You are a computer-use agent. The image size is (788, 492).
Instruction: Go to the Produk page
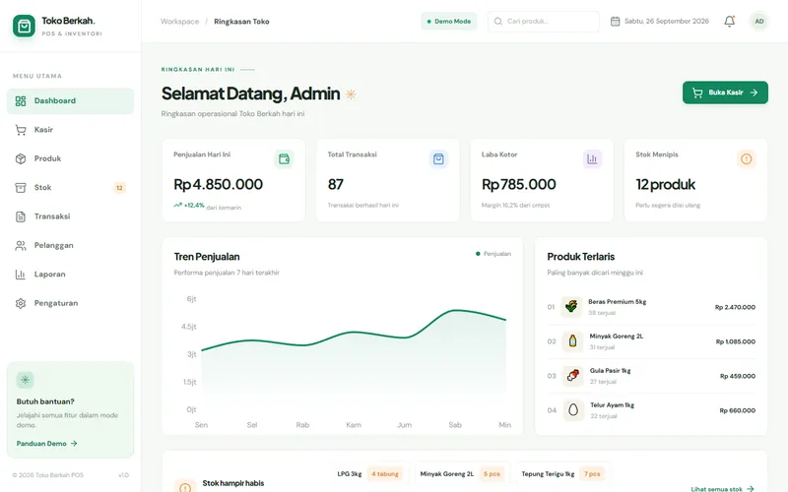70,158
